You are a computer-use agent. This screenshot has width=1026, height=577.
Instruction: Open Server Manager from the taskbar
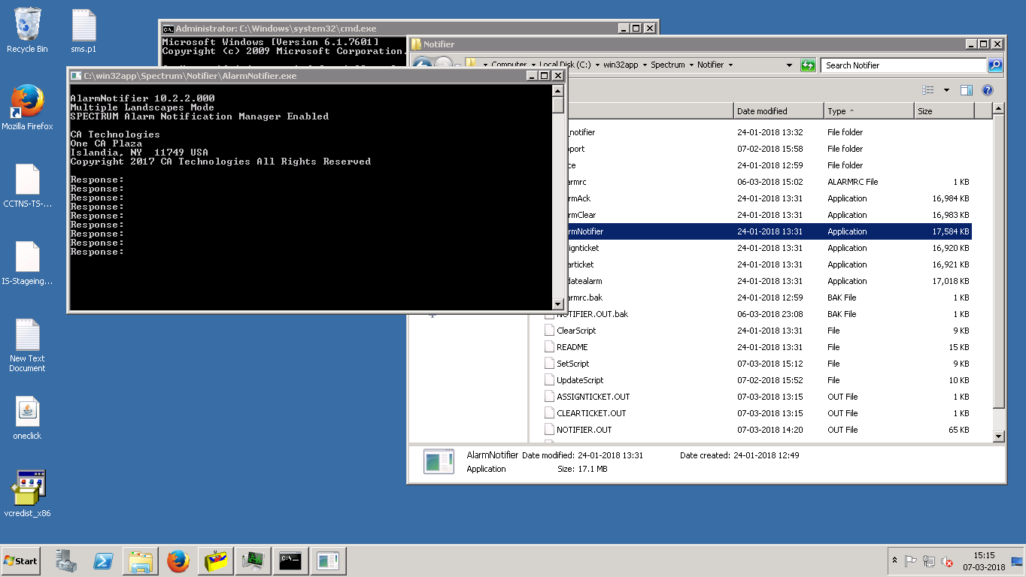66,560
